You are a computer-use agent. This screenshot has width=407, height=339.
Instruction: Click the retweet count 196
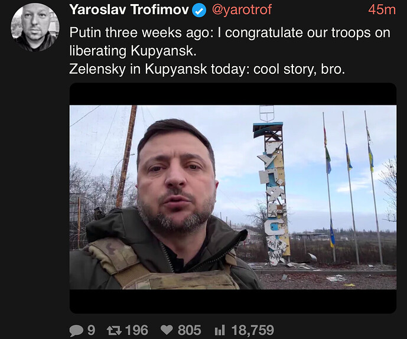[x=136, y=330]
